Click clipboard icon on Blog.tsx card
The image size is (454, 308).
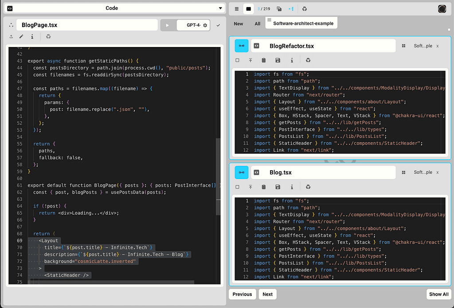[x=263, y=187]
